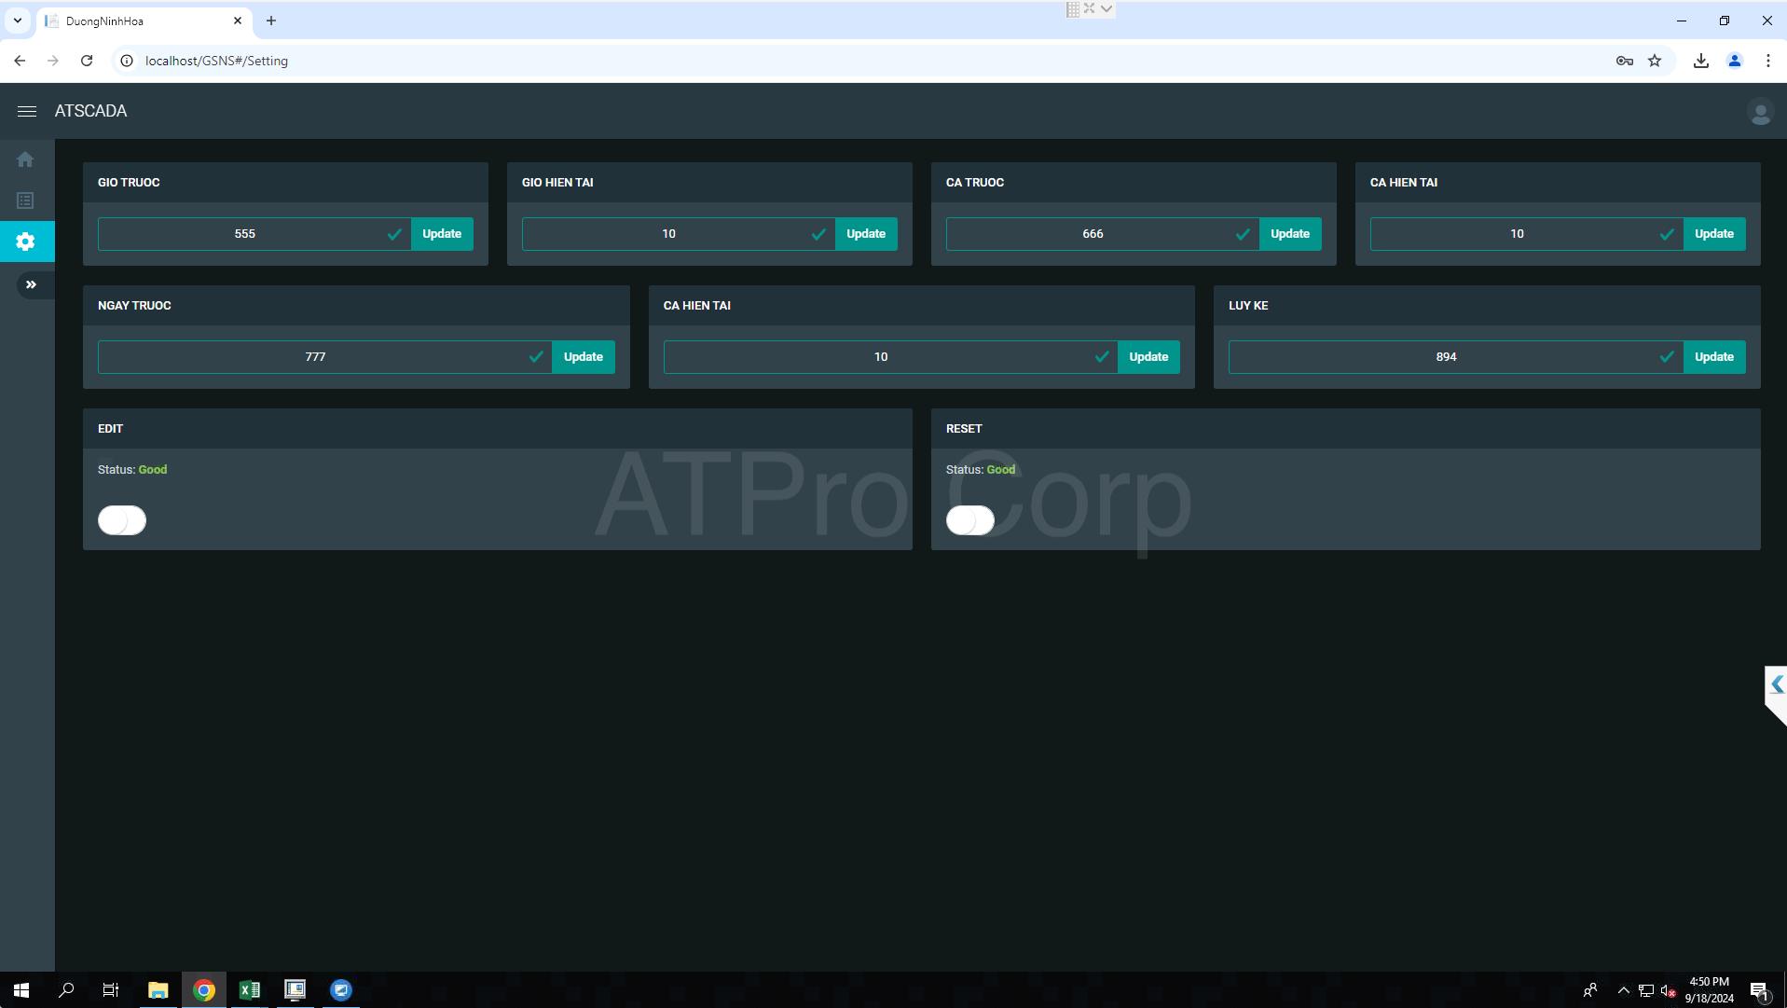Viewport: 1787px width, 1008px height.
Task: Click the NGAY TRUOC value field
Action: pos(315,357)
